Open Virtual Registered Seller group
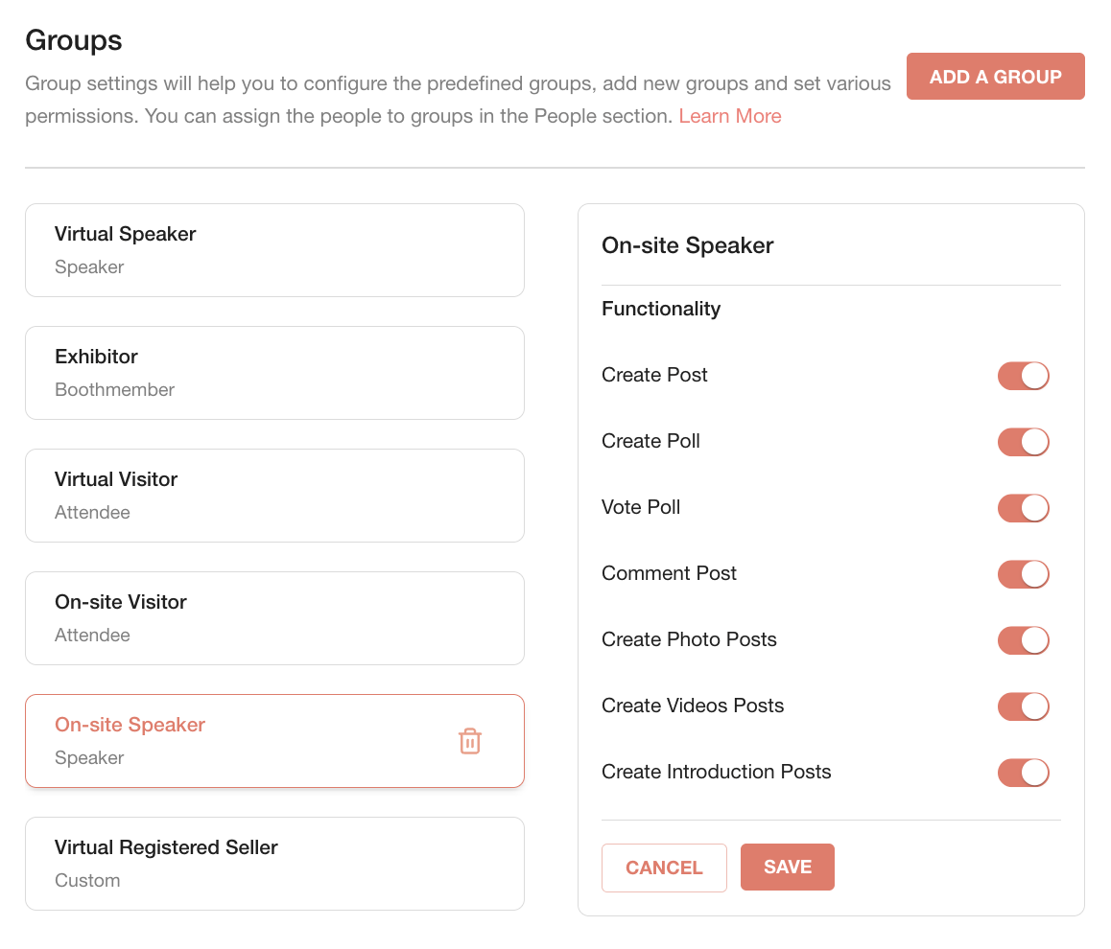Viewport: 1111px width, 949px height. click(275, 864)
